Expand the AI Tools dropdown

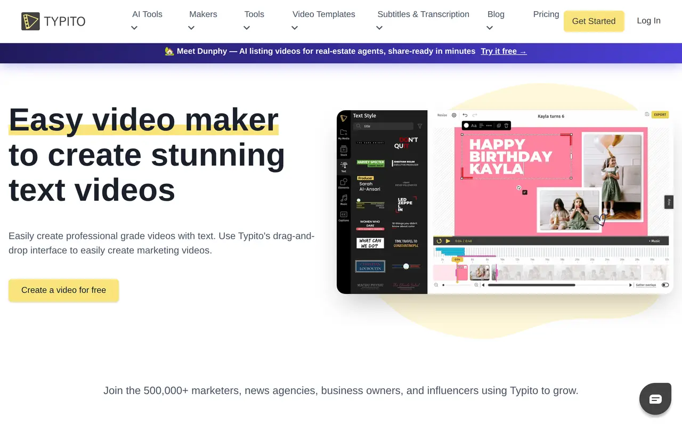point(147,21)
